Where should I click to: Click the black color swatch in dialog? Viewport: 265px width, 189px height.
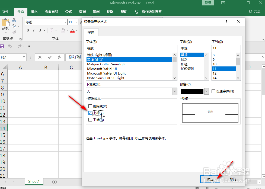(x=192, y=91)
